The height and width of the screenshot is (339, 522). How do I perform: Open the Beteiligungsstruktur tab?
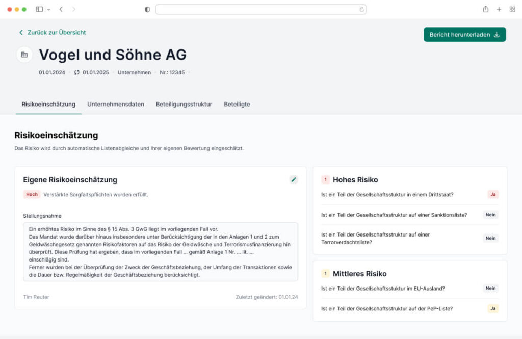coord(184,104)
